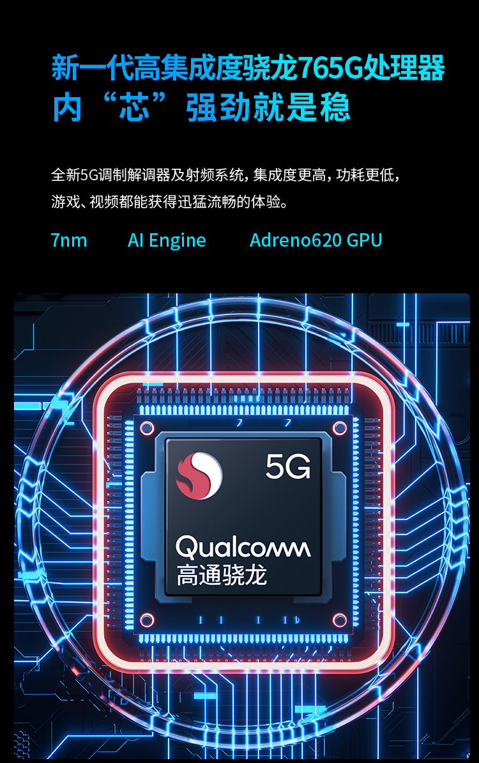The image size is (479, 763).
Task: Click the bottom-left red ring screw on chip
Action: [147, 620]
